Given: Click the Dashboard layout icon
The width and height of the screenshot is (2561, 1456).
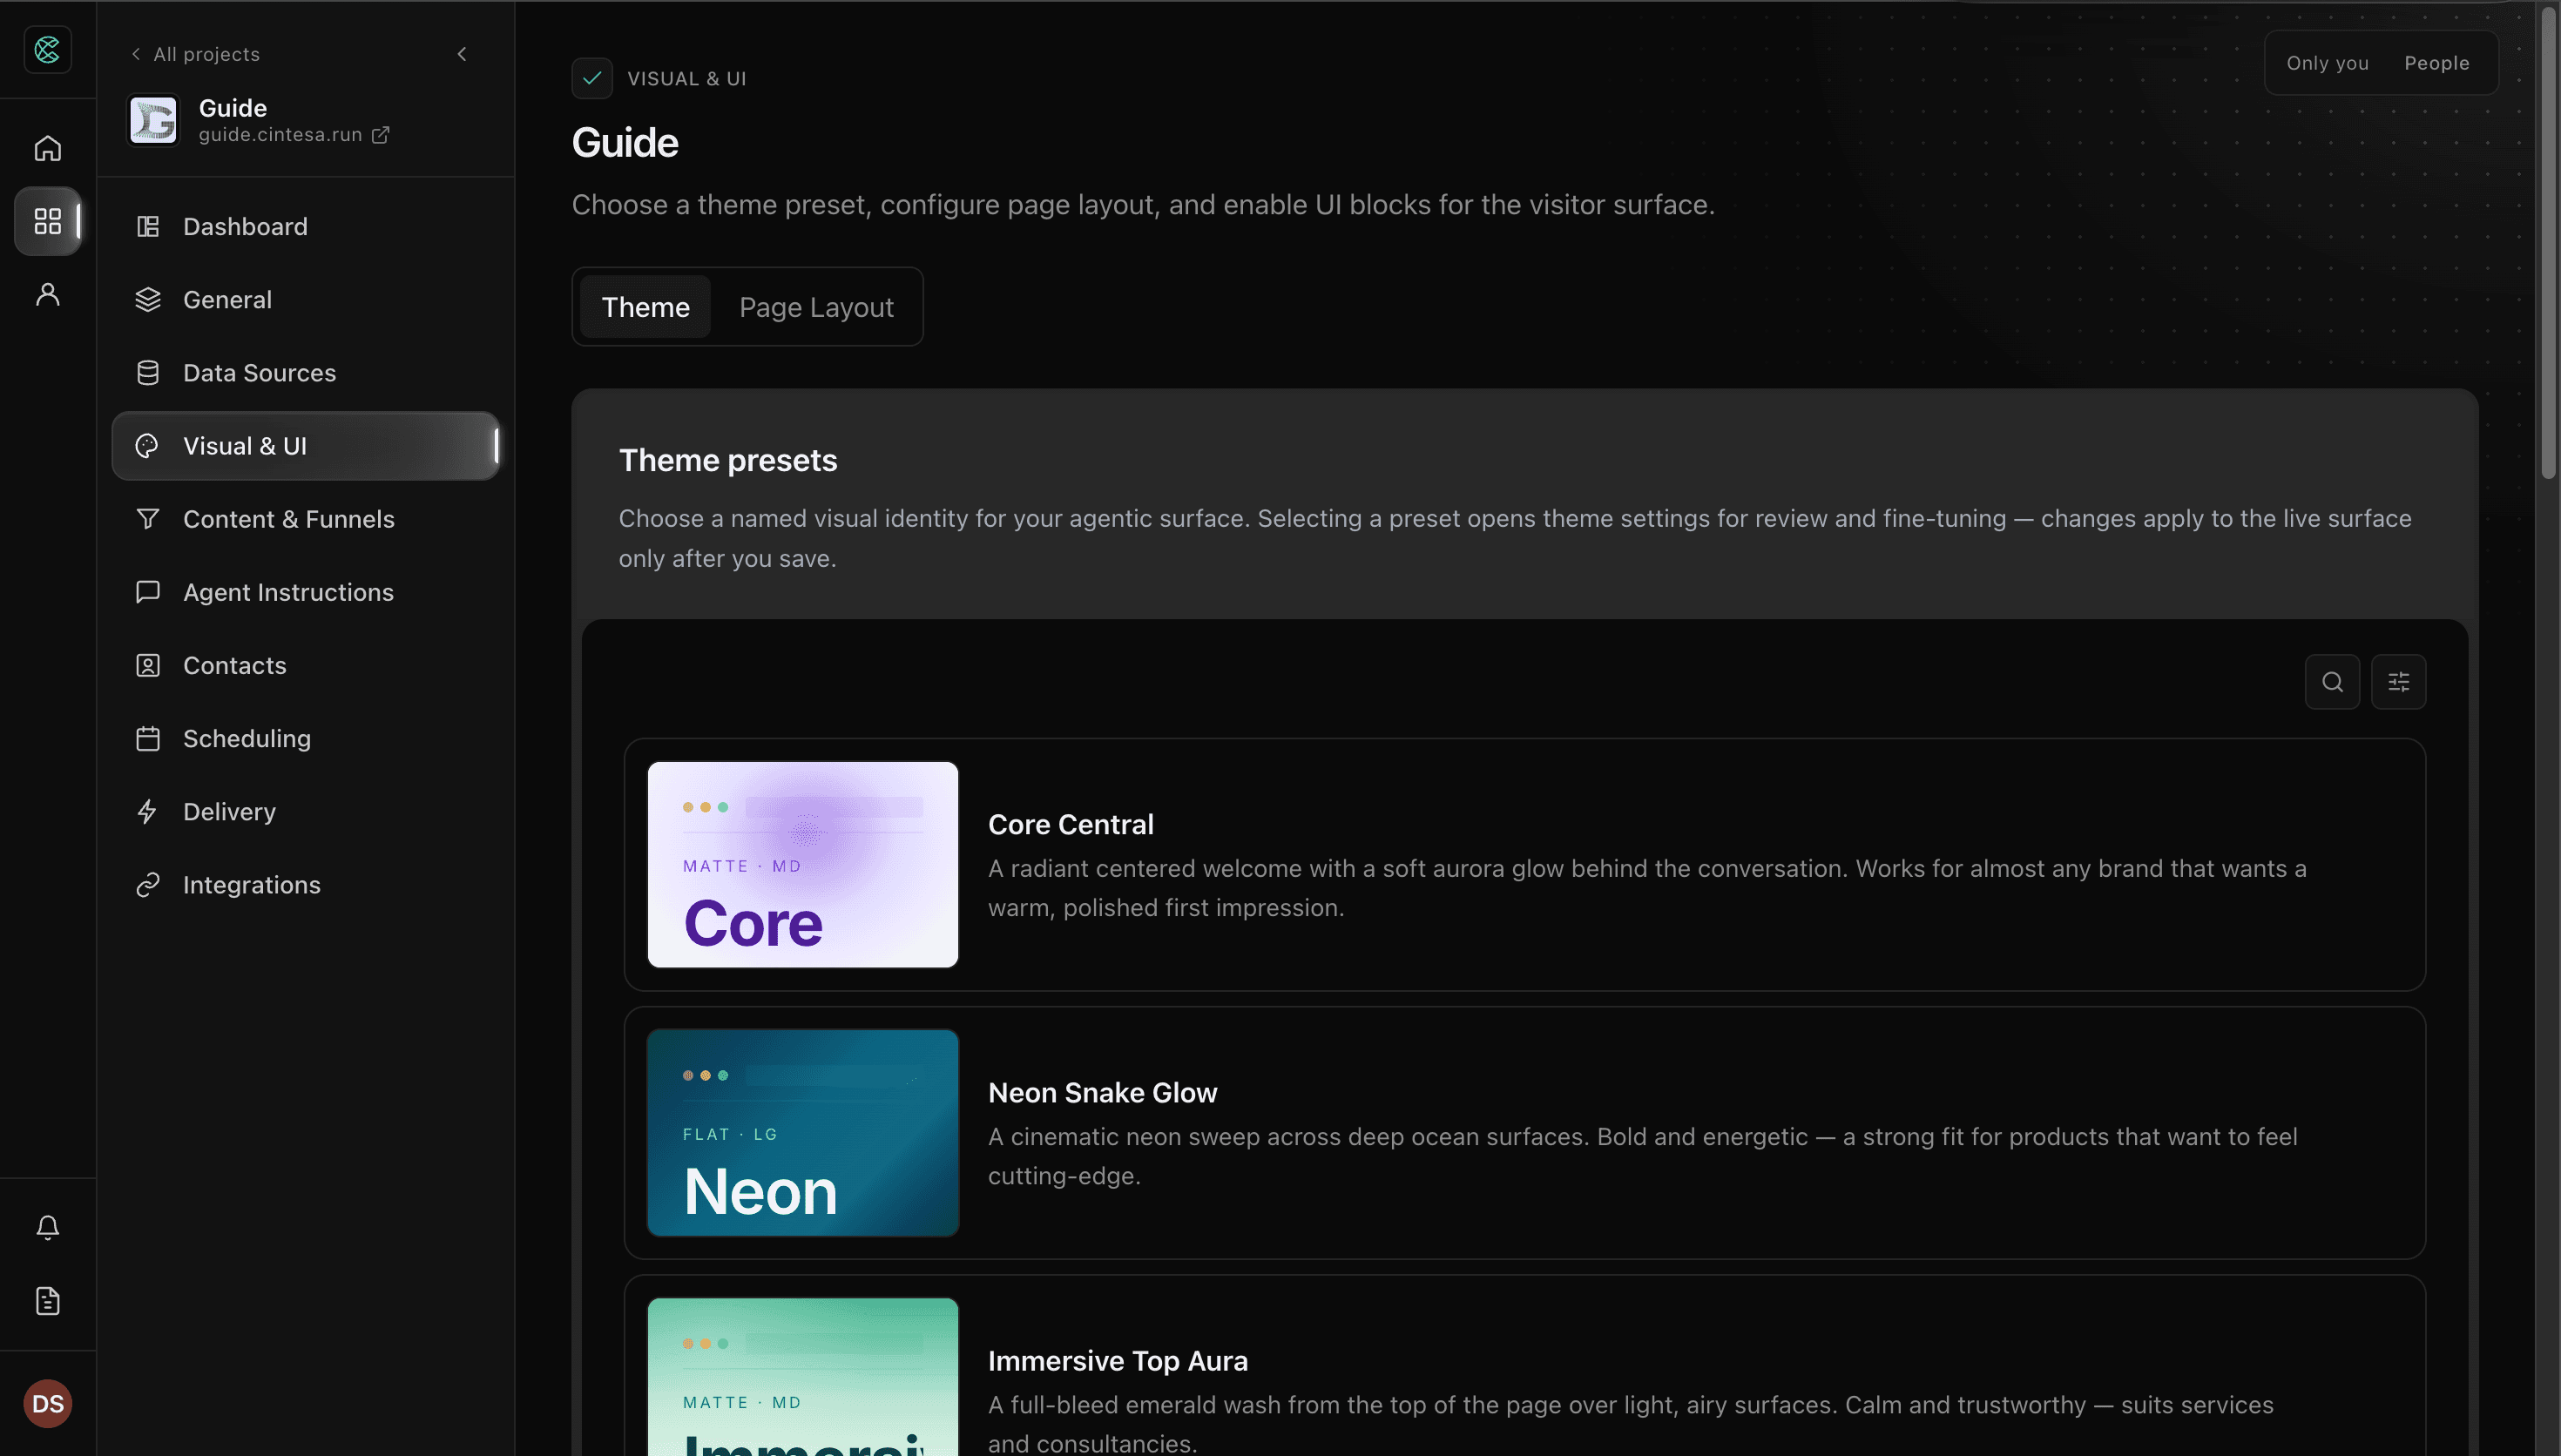Looking at the screenshot, I should click(x=148, y=226).
